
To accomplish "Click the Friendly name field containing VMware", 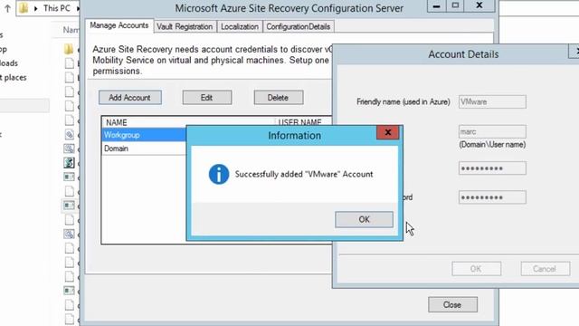I will [492, 101].
